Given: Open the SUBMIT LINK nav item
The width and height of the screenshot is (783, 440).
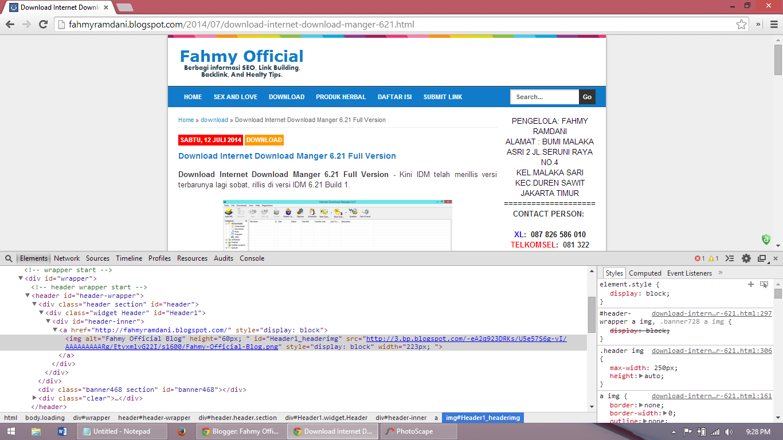Looking at the screenshot, I should (443, 97).
